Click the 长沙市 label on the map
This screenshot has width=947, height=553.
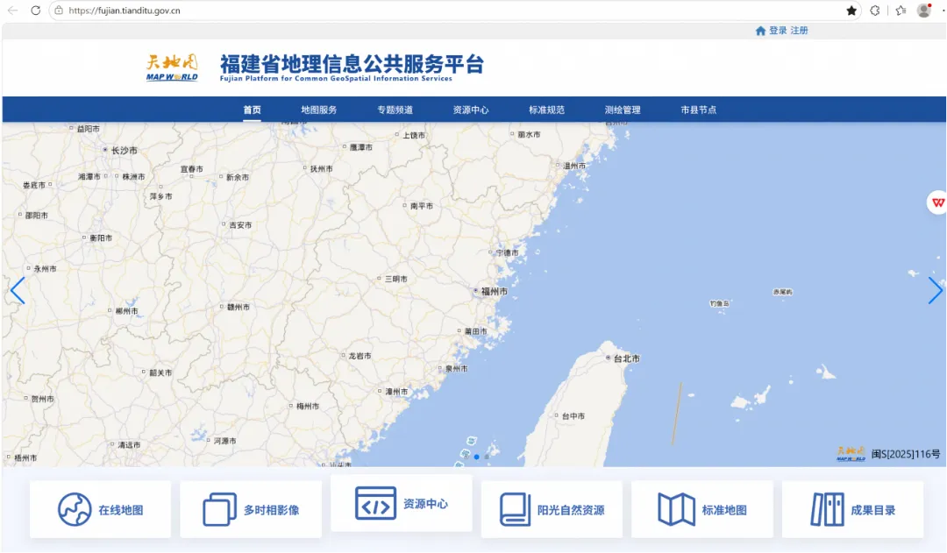(124, 151)
